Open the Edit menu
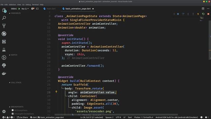Viewport: 211px width, 119px height. (x=6, y=5)
